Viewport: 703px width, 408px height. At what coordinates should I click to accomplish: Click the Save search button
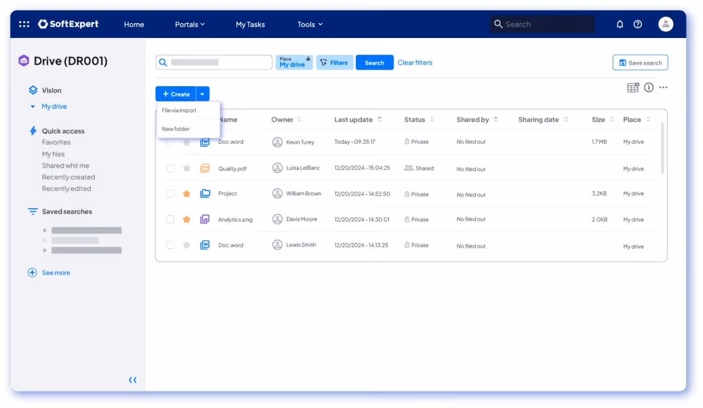(640, 62)
